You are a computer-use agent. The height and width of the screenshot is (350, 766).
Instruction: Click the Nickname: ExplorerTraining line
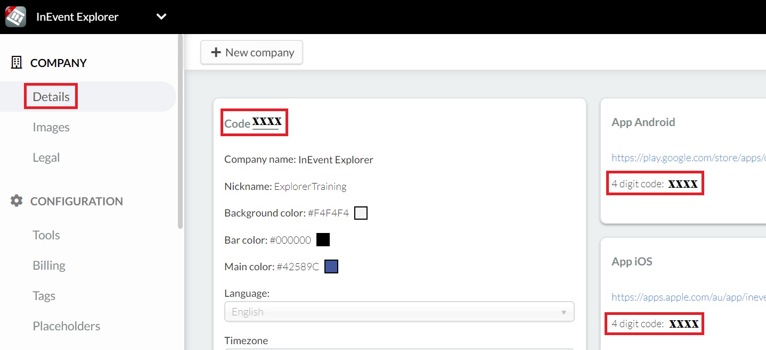(286, 187)
